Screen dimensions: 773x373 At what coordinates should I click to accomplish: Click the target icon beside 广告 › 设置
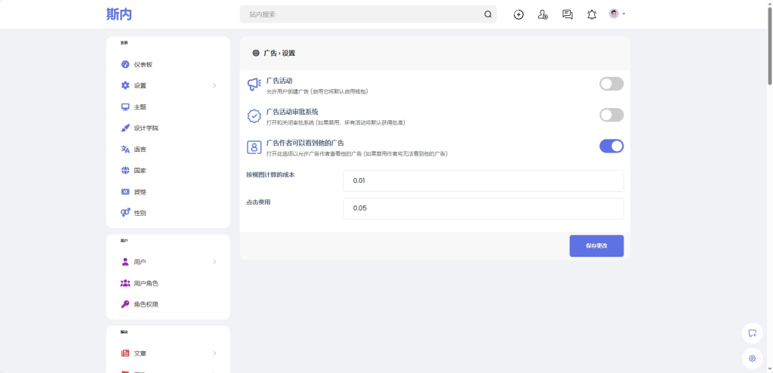pos(256,53)
